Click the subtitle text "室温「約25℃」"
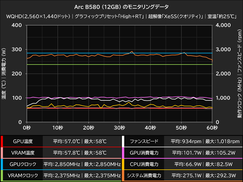The height and width of the screenshot is (182, 243). point(222,16)
